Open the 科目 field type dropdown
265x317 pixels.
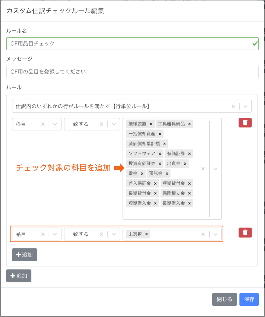(55, 124)
